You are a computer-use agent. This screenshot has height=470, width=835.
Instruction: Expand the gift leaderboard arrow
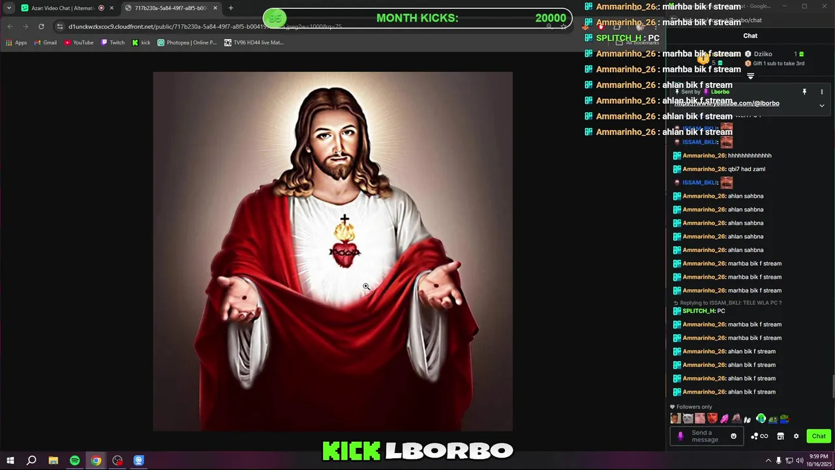750,76
